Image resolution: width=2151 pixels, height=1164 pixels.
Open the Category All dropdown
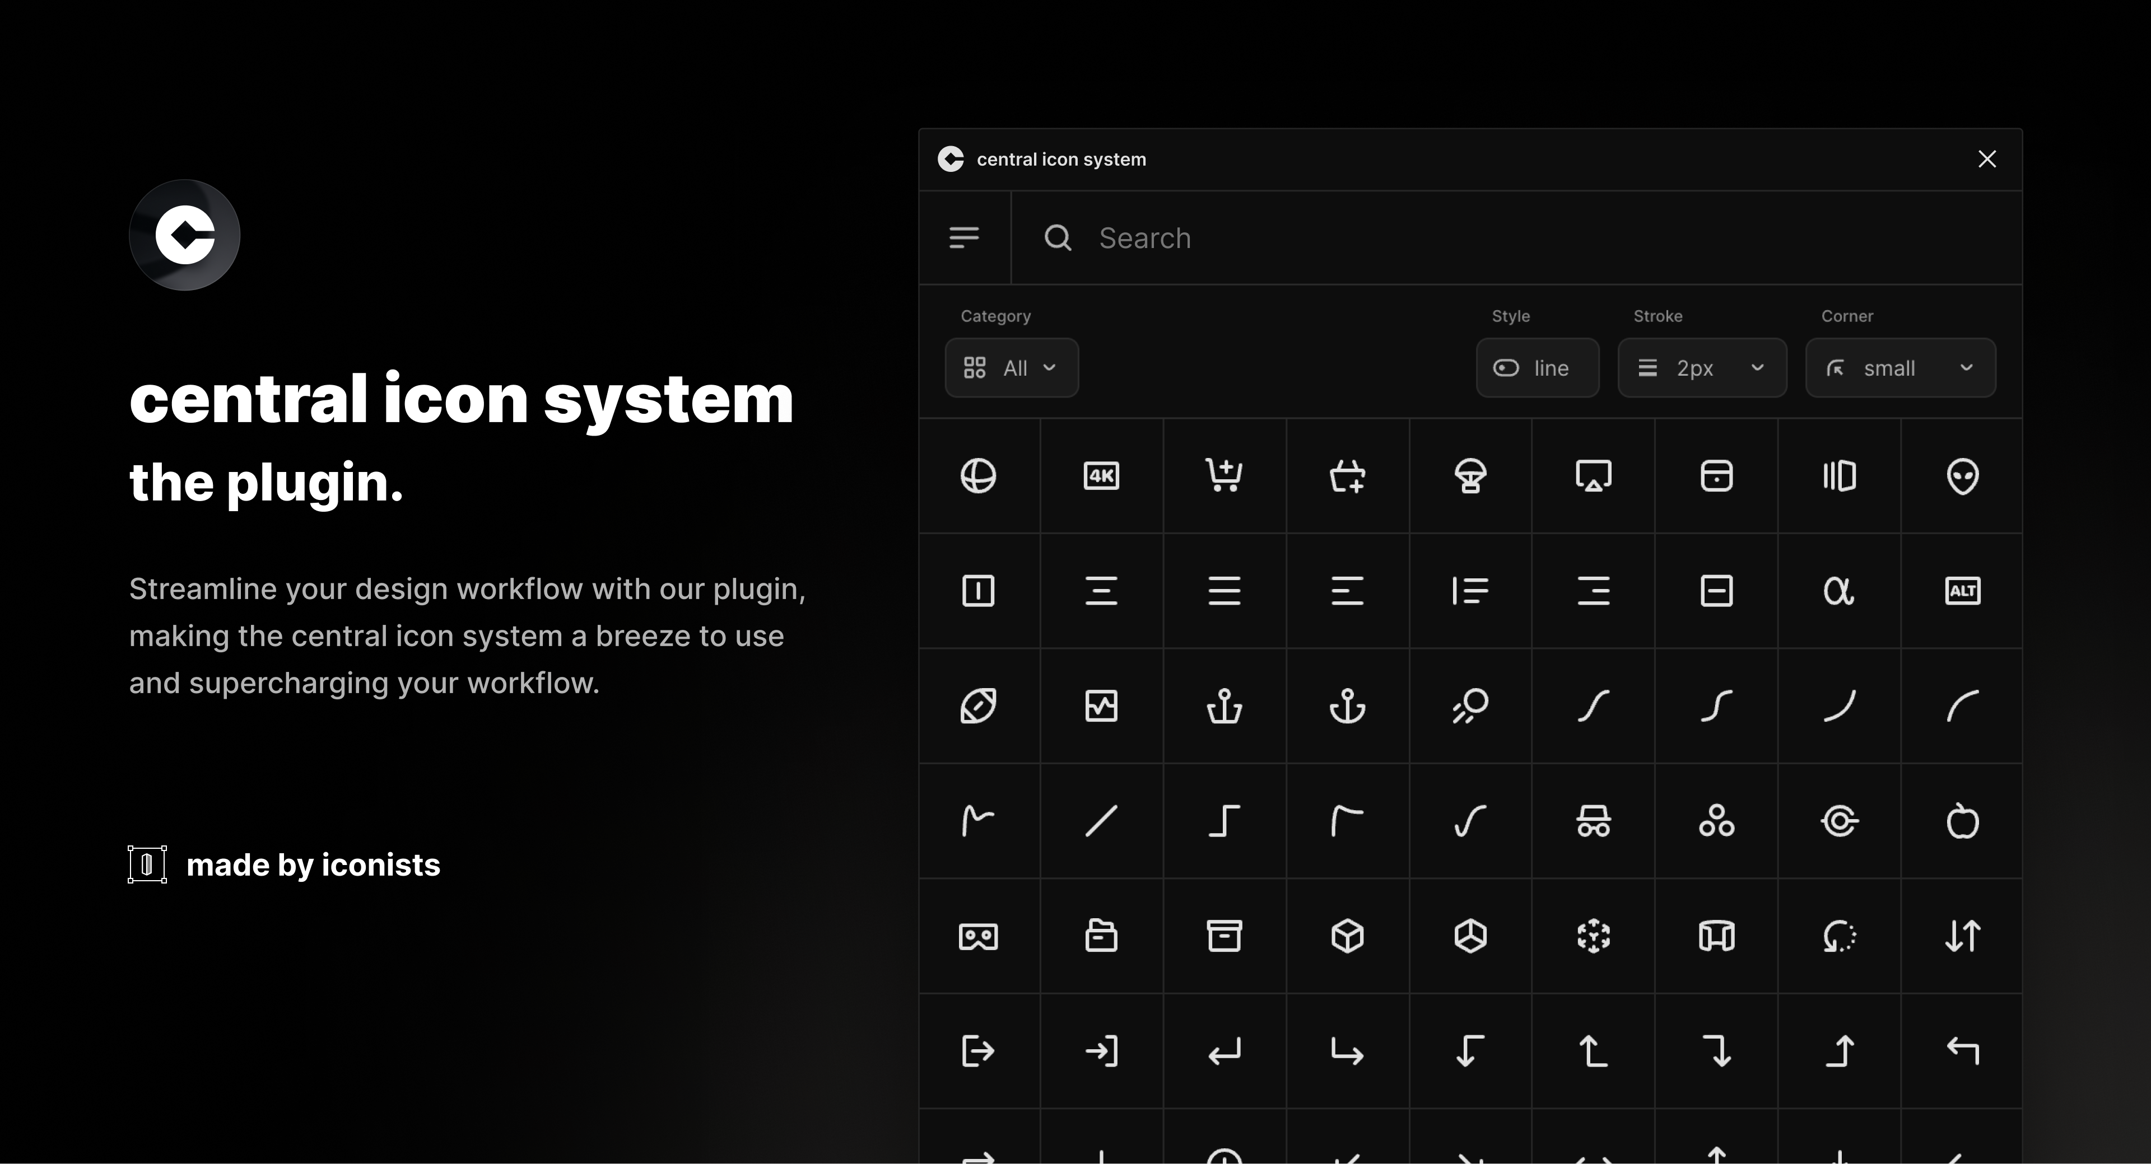pyautogui.click(x=1011, y=367)
